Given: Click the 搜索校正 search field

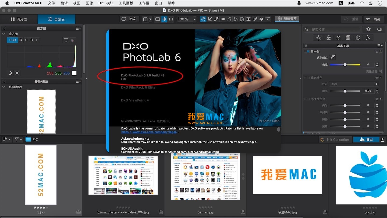Looking at the screenshot, I should click(x=332, y=29).
